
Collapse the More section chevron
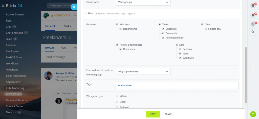coord(85,13)
